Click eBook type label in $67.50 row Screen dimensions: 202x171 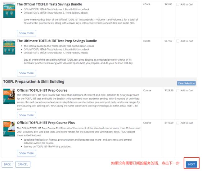[147, 41]
